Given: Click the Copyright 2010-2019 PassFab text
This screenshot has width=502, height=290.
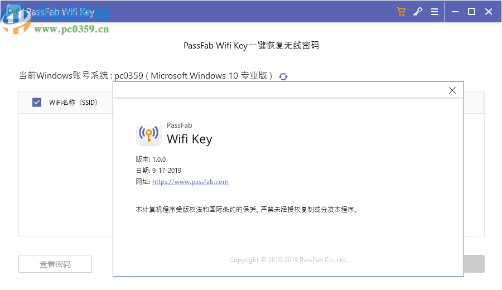Looking at the screenshot, I should point(288,260).
